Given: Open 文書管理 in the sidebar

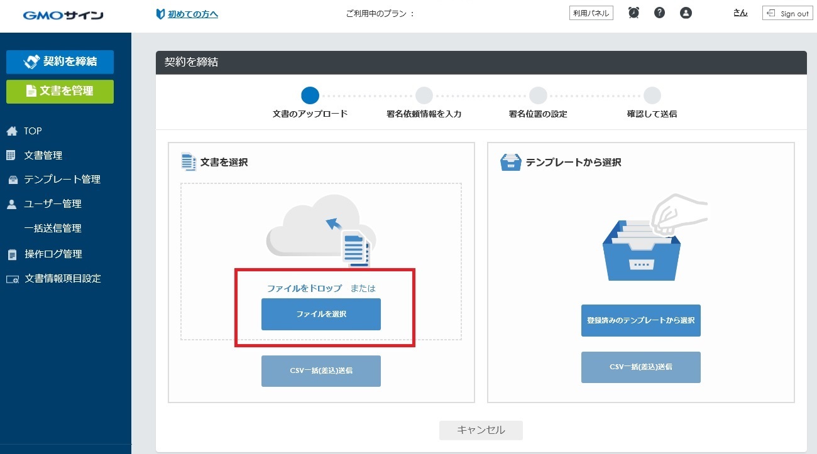Looking at the screenshot, I should tap(43, 156).
